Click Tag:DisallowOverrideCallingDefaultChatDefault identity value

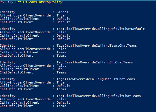[101, 29]
